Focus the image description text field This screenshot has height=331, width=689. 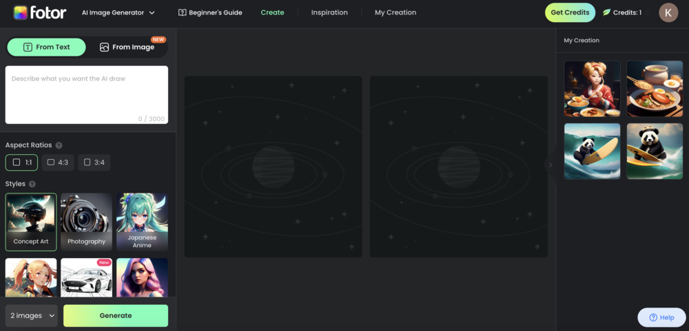(87, 93)
